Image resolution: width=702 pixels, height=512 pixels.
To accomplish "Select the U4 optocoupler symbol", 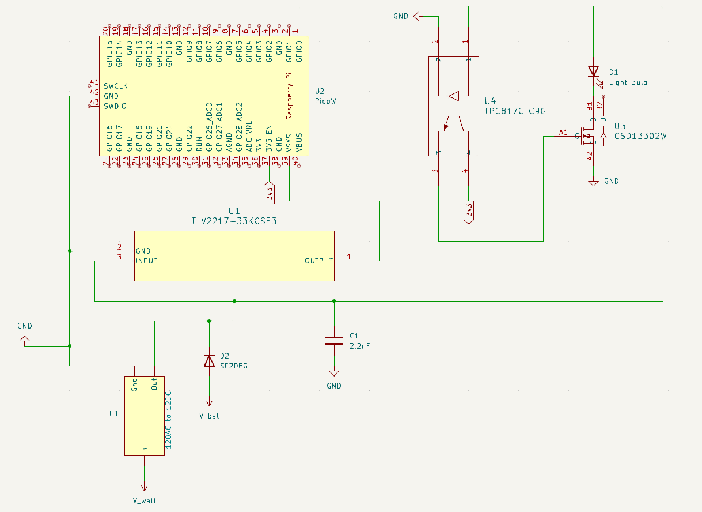I will (453, 106).
